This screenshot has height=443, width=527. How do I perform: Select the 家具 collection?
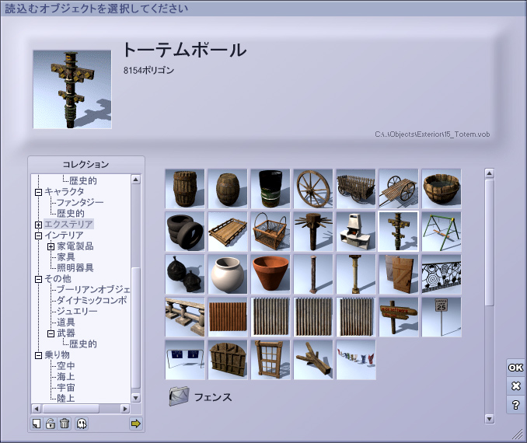tap(66, 256)
